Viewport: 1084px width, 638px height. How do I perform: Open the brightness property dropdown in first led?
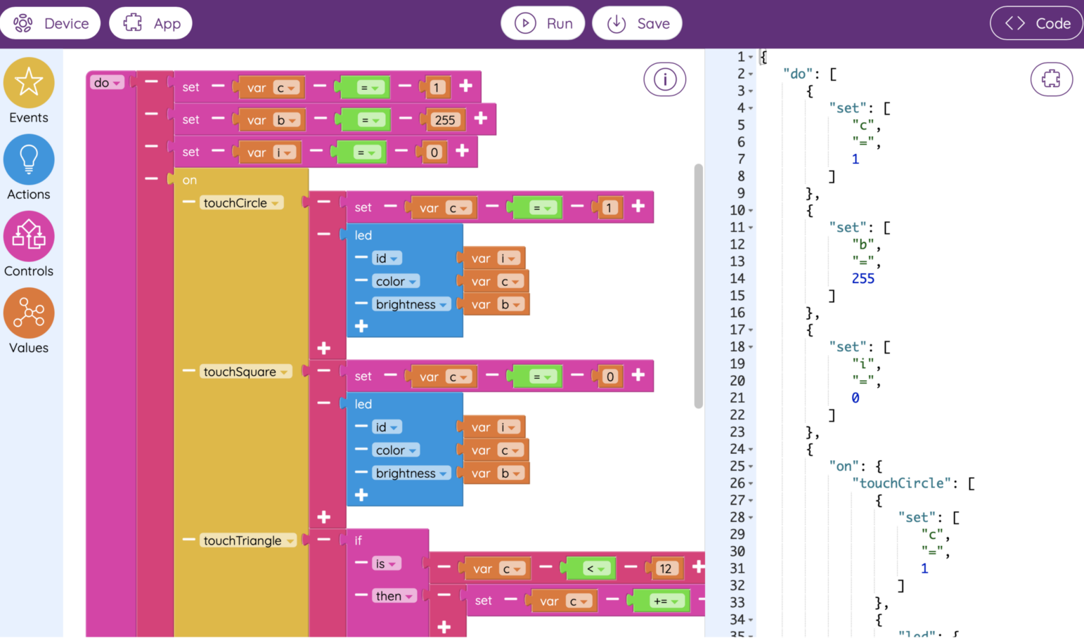pyautogui.click(x=411, y=304)
